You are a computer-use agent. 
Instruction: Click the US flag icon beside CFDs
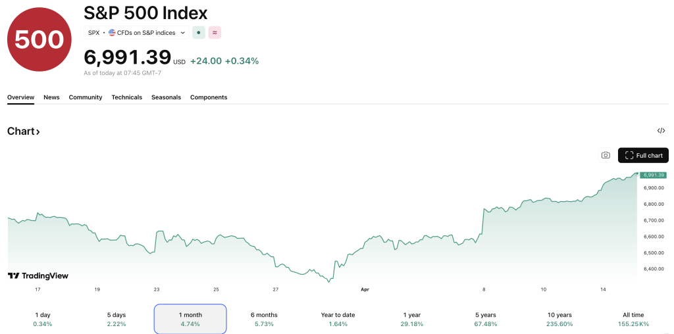click(x=112, y=32)
